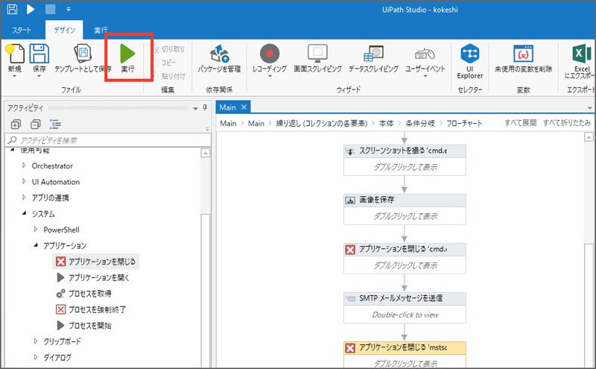Open the レコーディング dropdown arrow

270,76
